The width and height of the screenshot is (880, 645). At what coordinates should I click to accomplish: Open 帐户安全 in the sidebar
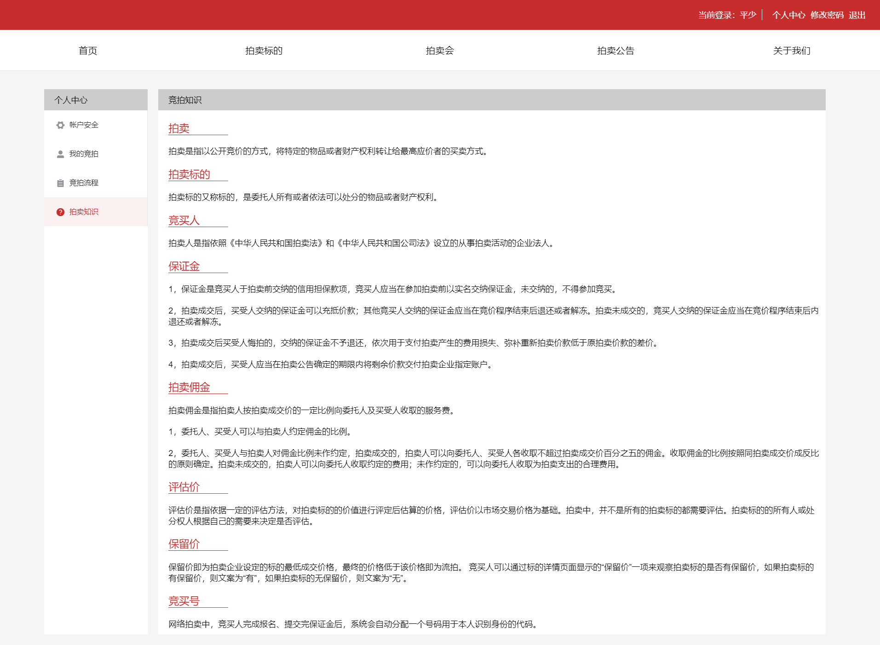click(96, 125)
